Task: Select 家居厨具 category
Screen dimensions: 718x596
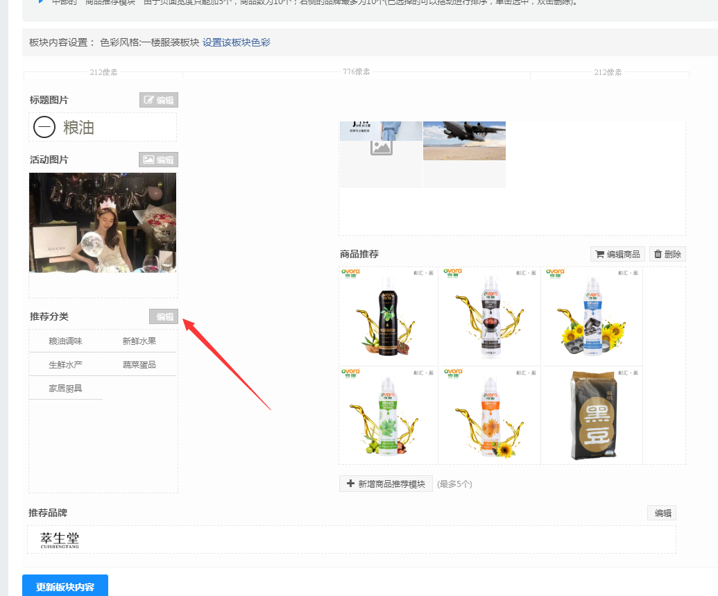Action: tap(66, 388)
